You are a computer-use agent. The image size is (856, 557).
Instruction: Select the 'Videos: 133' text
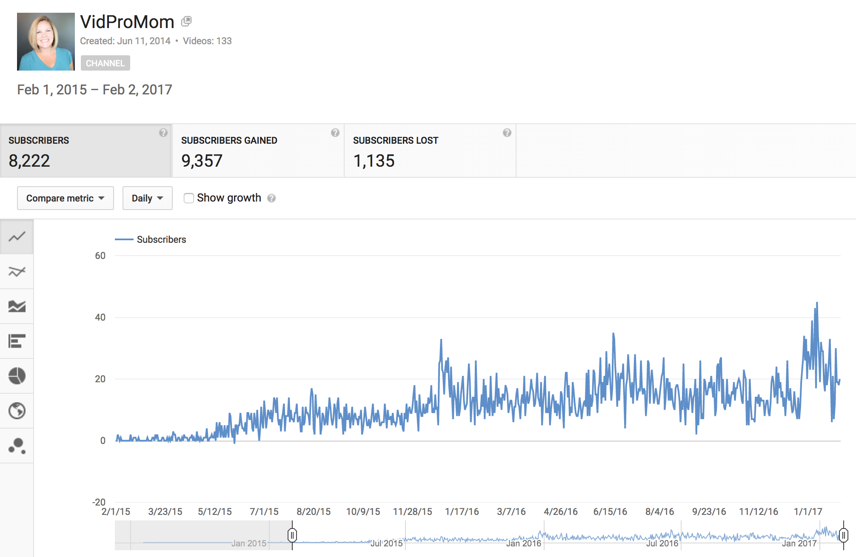click(207, 41)
